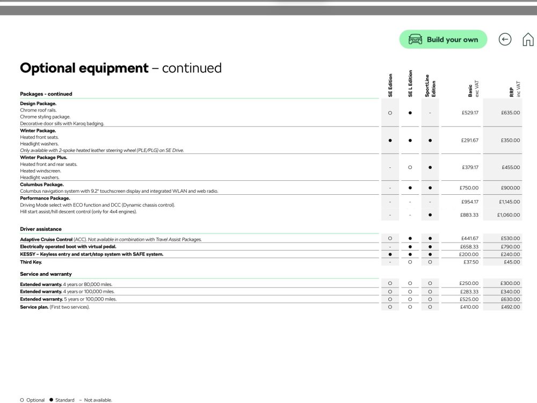
Task: Click the Design Package RRP price £635.00
Action: [510, 113]
